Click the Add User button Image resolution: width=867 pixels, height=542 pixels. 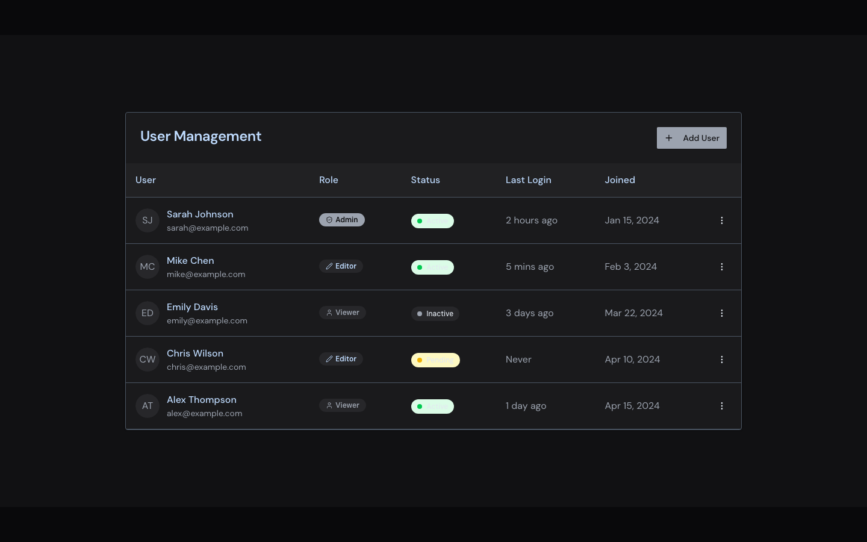pos(691,138)
